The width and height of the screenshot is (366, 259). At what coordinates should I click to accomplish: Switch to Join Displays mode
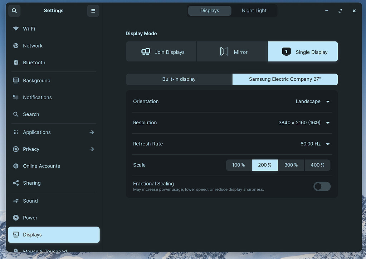point(161,51)
